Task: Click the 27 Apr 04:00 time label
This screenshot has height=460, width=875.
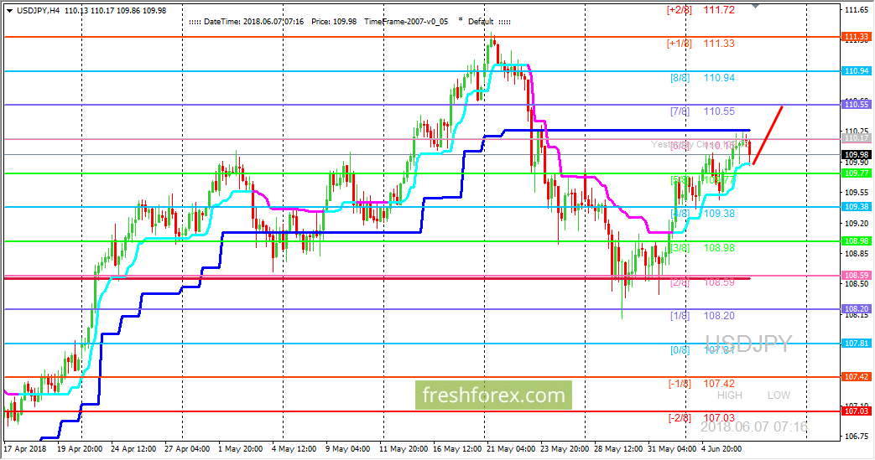Action: [187, 449]
